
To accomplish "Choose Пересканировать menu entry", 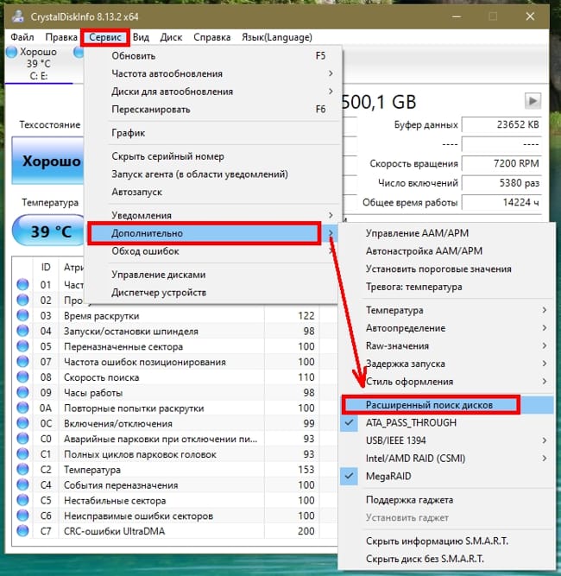I will click(x=212, y=110).
